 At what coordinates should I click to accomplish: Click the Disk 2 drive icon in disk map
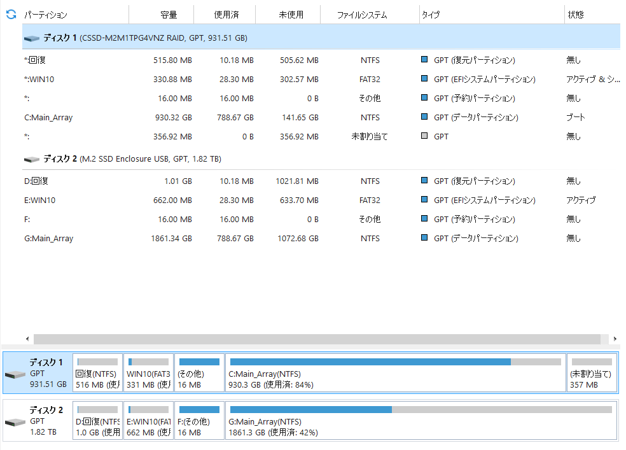(15, 422)
